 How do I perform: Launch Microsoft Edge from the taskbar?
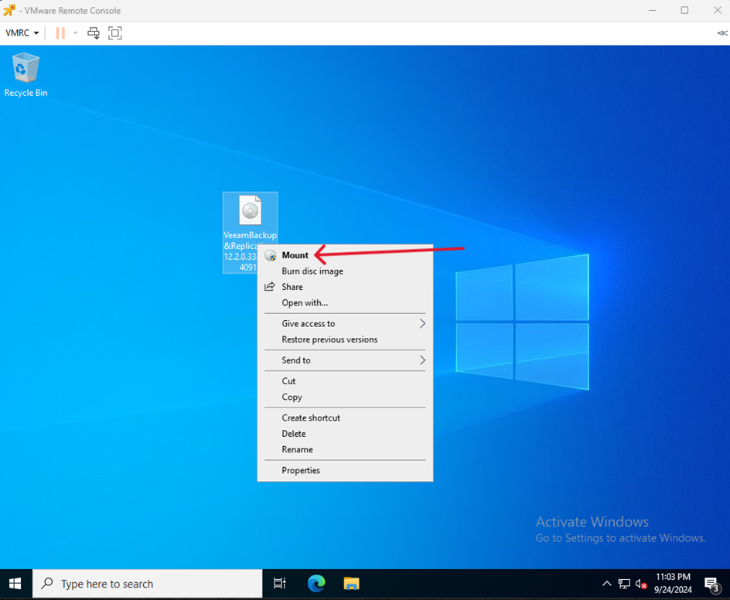coord(316,584)
